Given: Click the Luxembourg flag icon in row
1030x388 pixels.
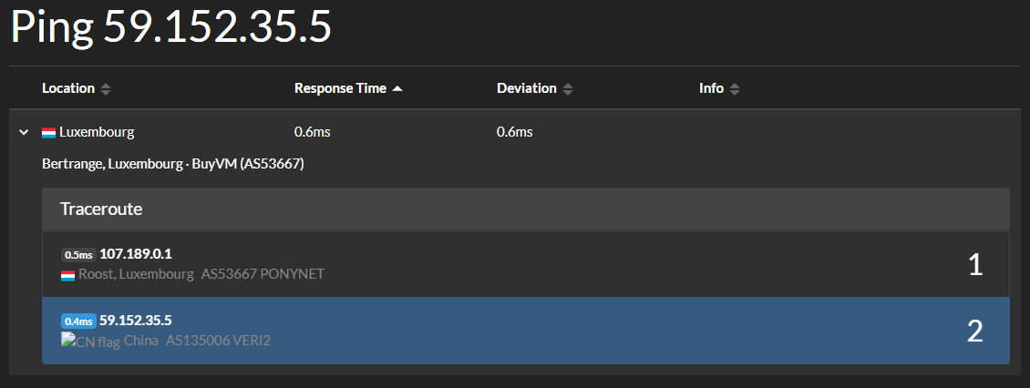Looking at the screenshot, I should coord(48,133).
